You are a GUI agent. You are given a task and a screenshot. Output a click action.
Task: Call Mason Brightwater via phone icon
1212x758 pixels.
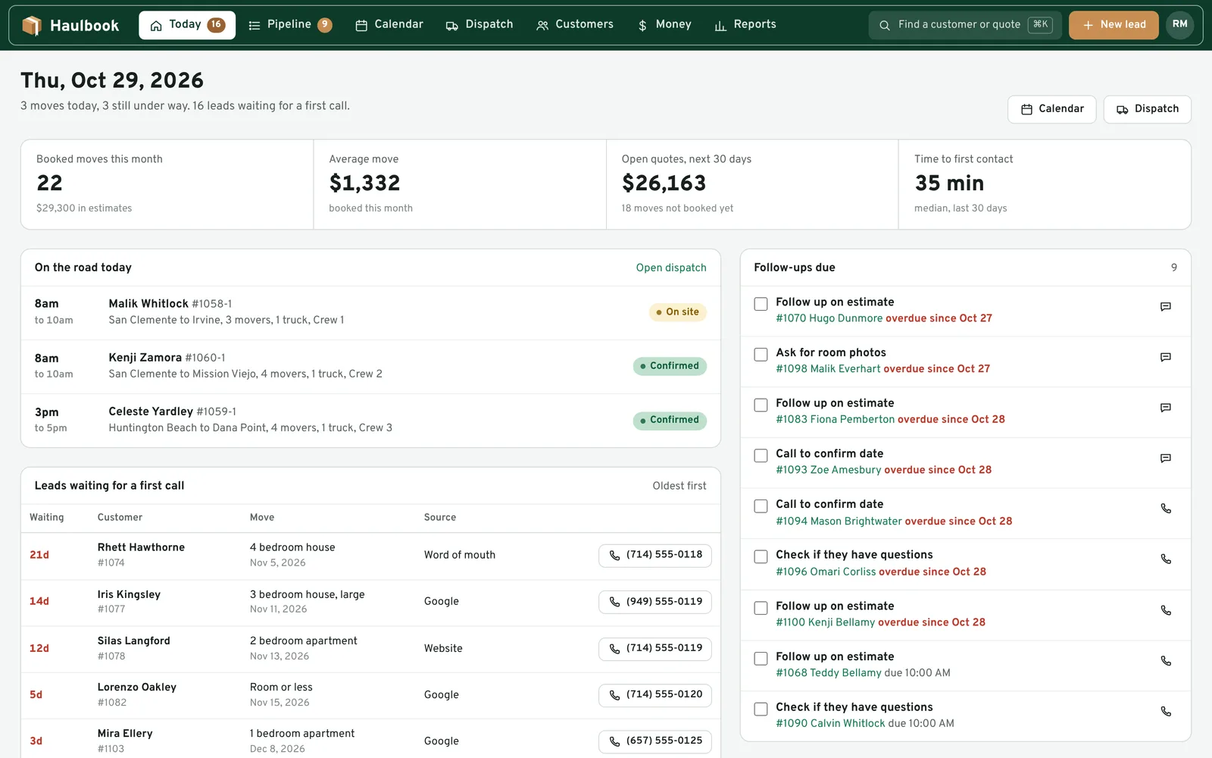pyautogui.click(x=1166, y=509)
